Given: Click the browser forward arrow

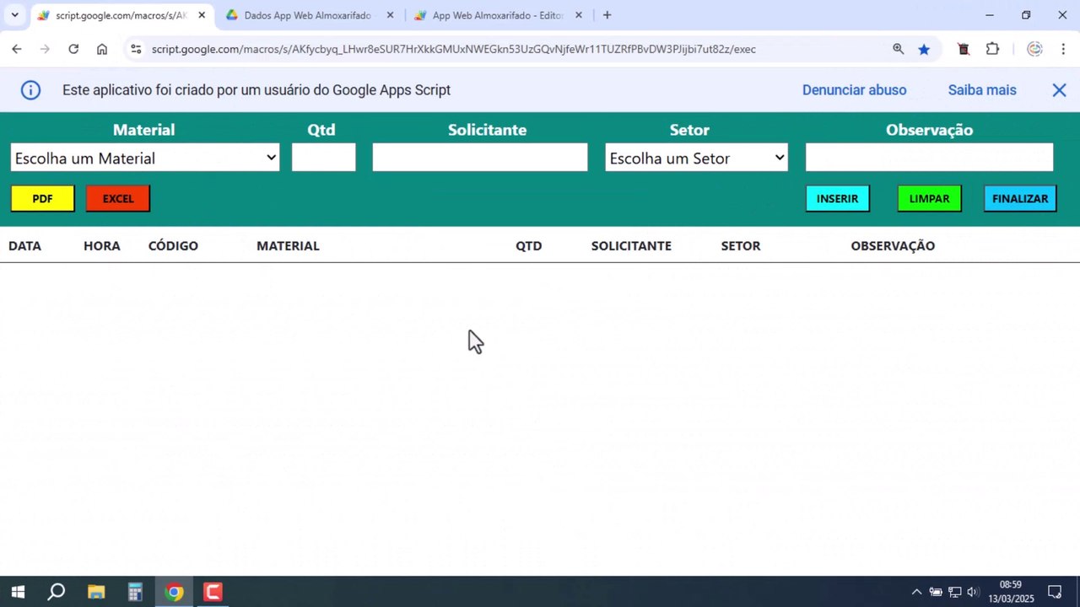Looking at the screenshot, I should click(x=45, y=49).
